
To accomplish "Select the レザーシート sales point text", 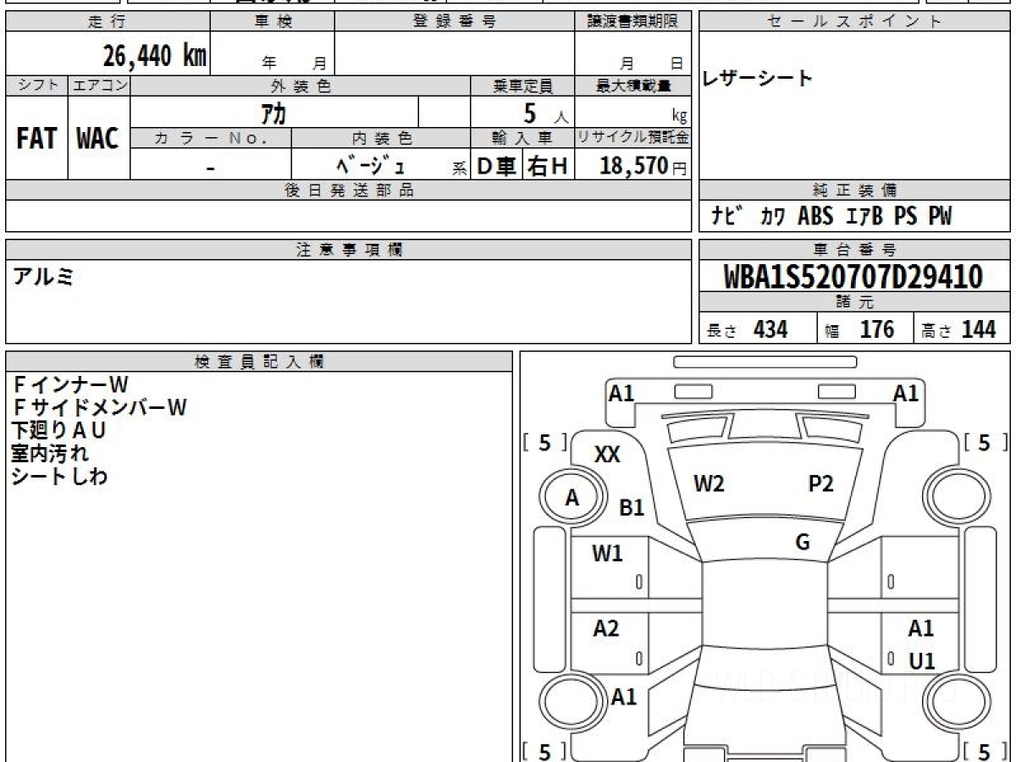I will coord(758,79).
